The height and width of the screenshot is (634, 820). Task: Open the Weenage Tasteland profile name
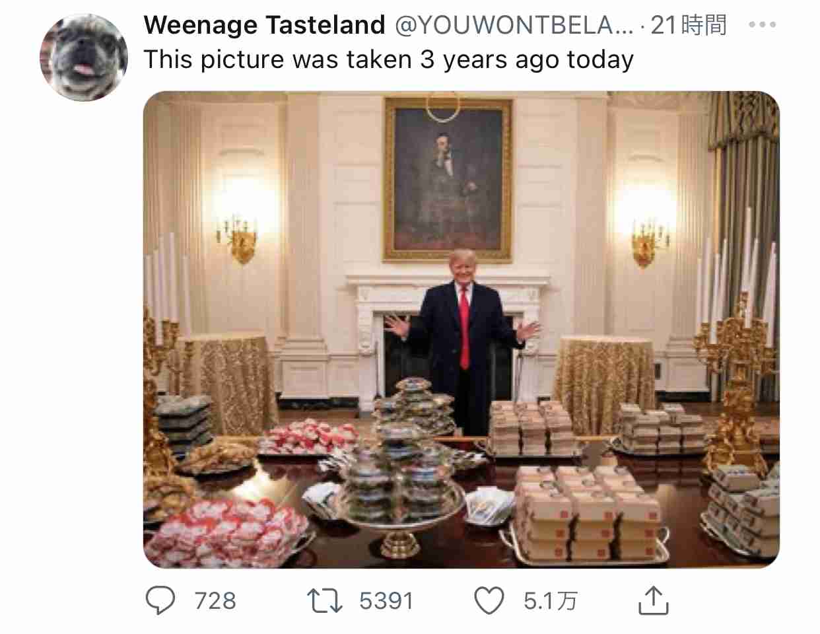pos(265,25)
